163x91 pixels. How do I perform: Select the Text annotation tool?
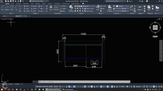pos(51,8)
